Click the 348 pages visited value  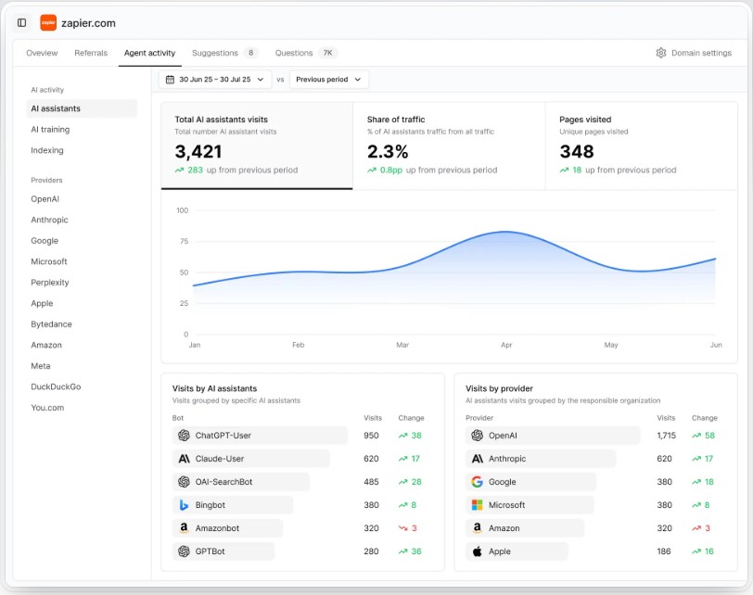[x=577, y=152]
